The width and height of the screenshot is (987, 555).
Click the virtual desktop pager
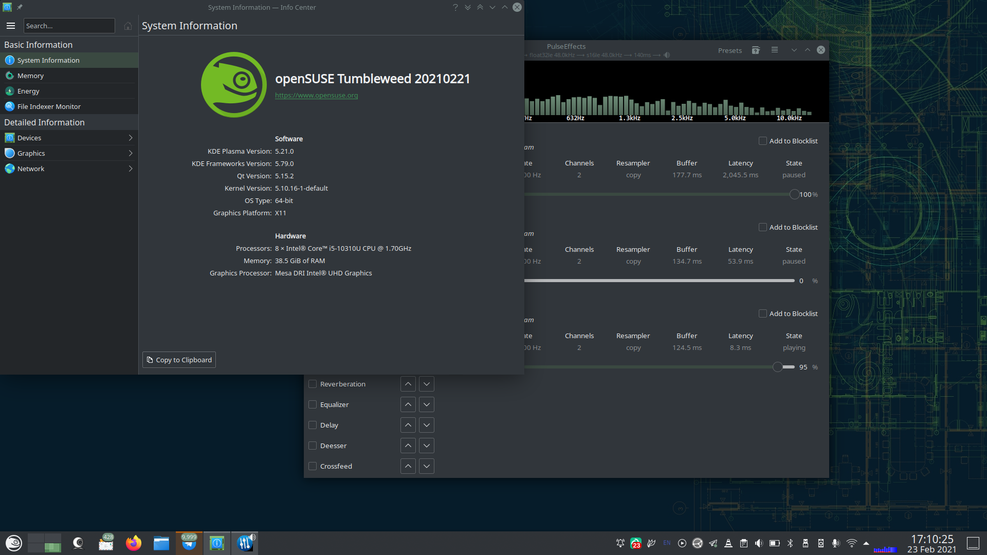[x=44, y=543]
